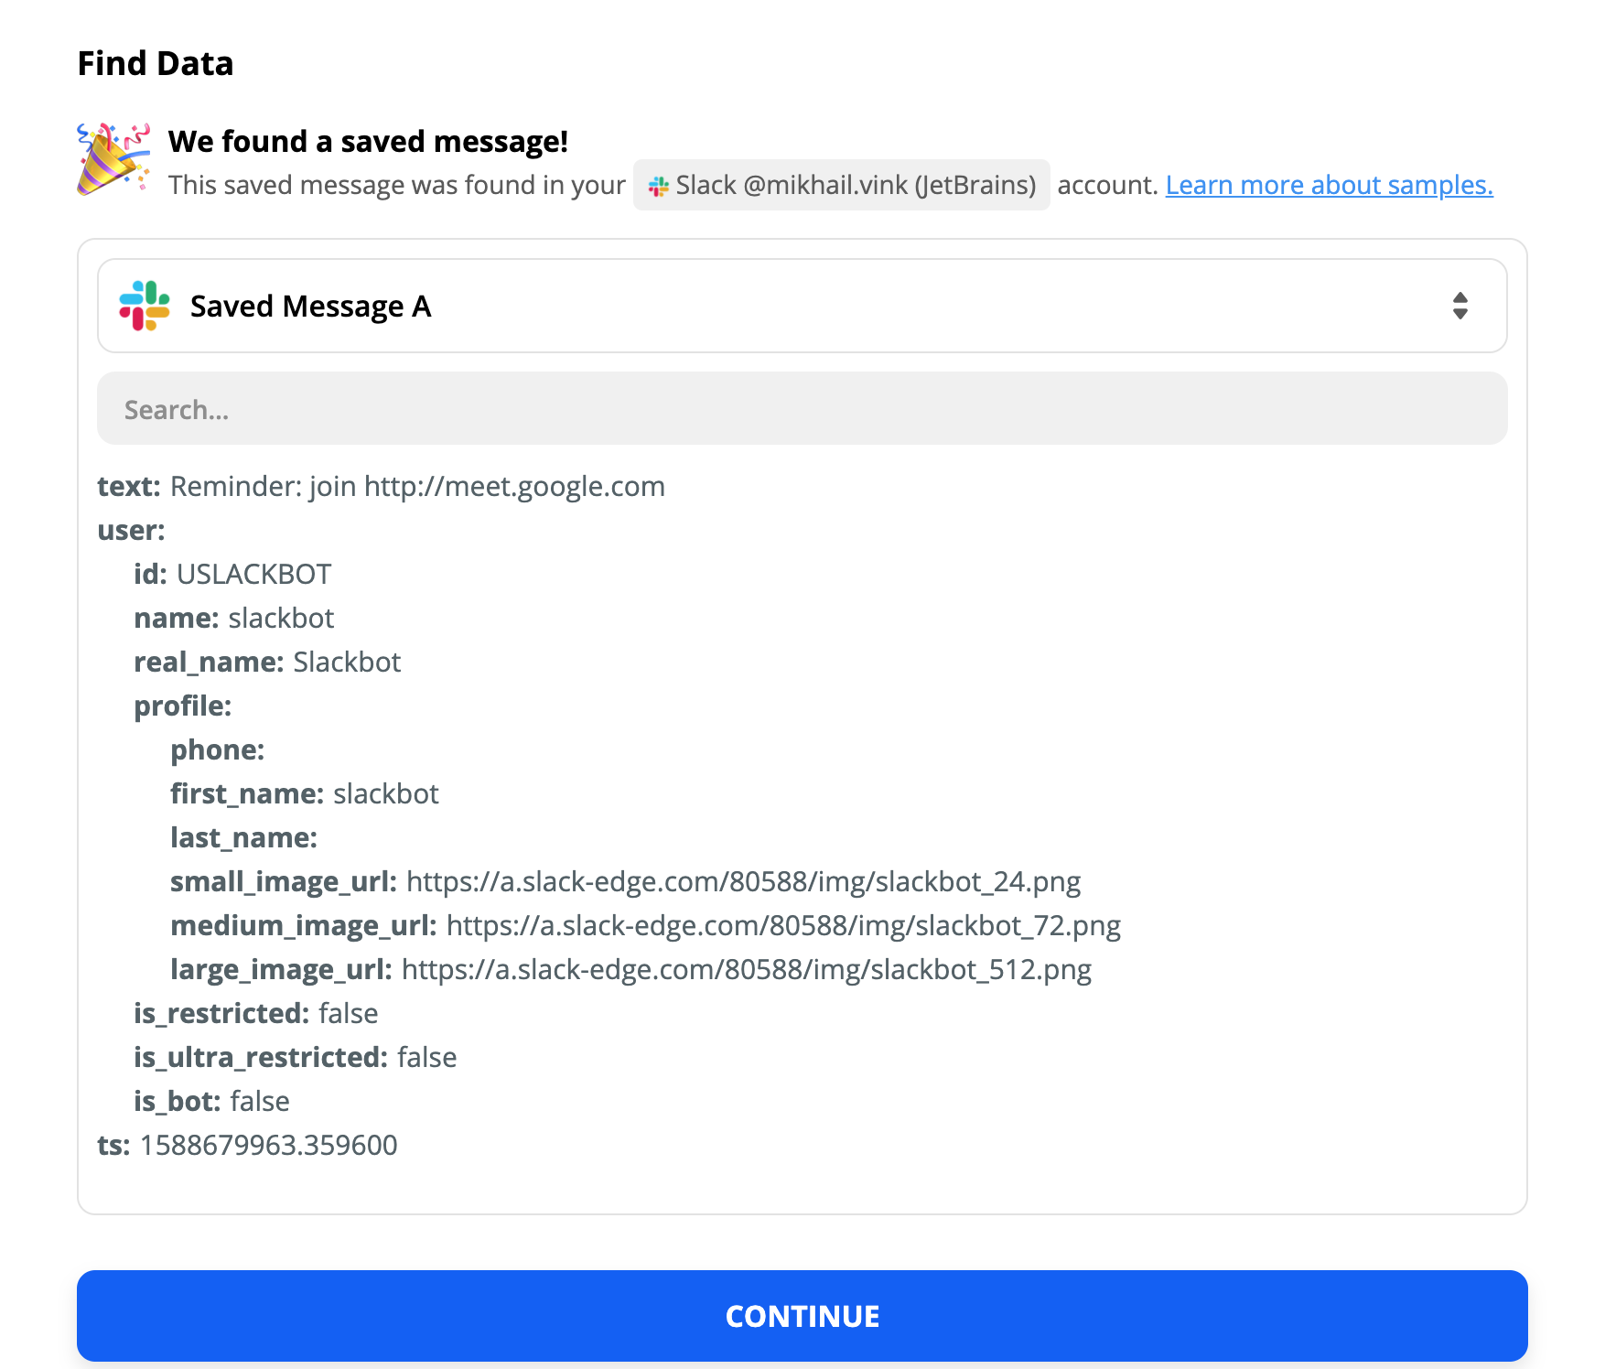Click the Slack @mikhail.vink (JetBrains) account badge
This screenshot has height=1369, width=1616.
click(841, 185)
